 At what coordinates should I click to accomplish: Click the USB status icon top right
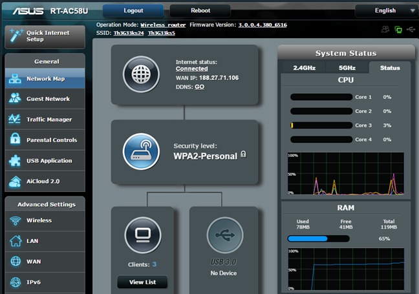(411, 29)
